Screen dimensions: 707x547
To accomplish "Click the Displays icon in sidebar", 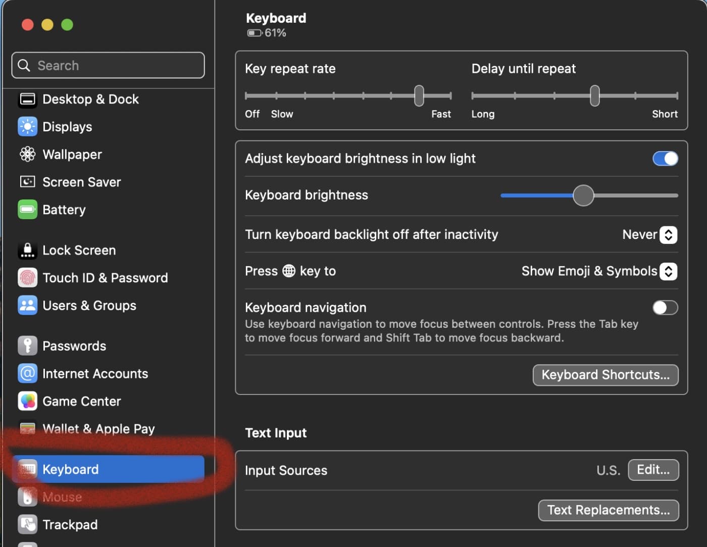I will click(x=27, y=127).
